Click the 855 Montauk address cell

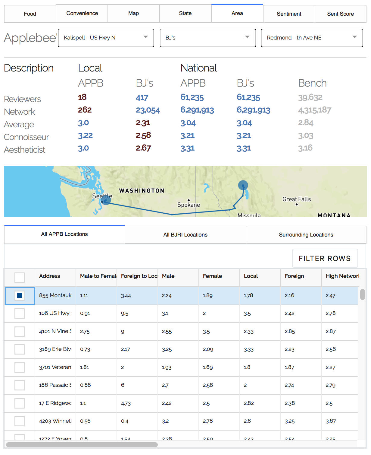click(55, 296)
